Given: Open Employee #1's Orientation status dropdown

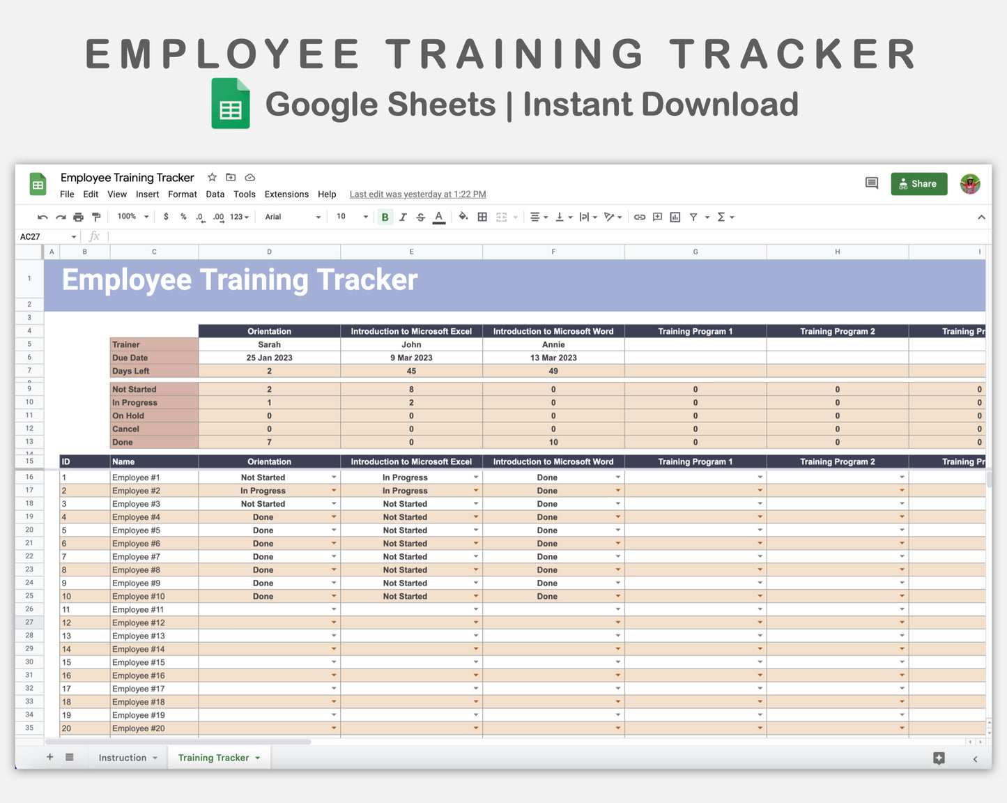Looking at the screenshot, I should coord(333,477).
